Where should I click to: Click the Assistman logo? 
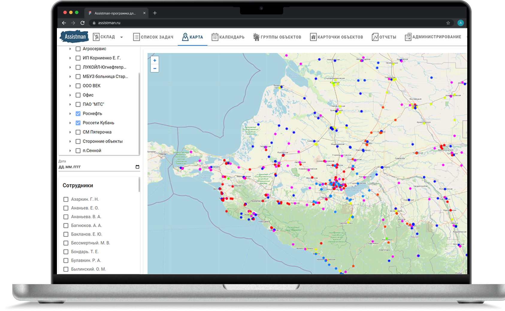(x=74, y=36)
